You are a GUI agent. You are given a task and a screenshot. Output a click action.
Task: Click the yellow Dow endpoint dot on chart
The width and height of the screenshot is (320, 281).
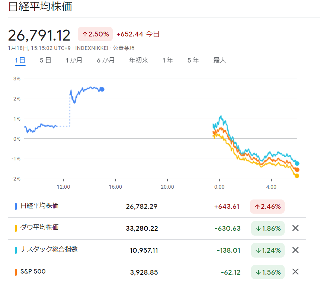[297, 176]
